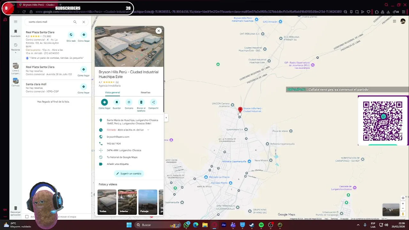Select Mercado La Chacra map marker

click(206, 177)
